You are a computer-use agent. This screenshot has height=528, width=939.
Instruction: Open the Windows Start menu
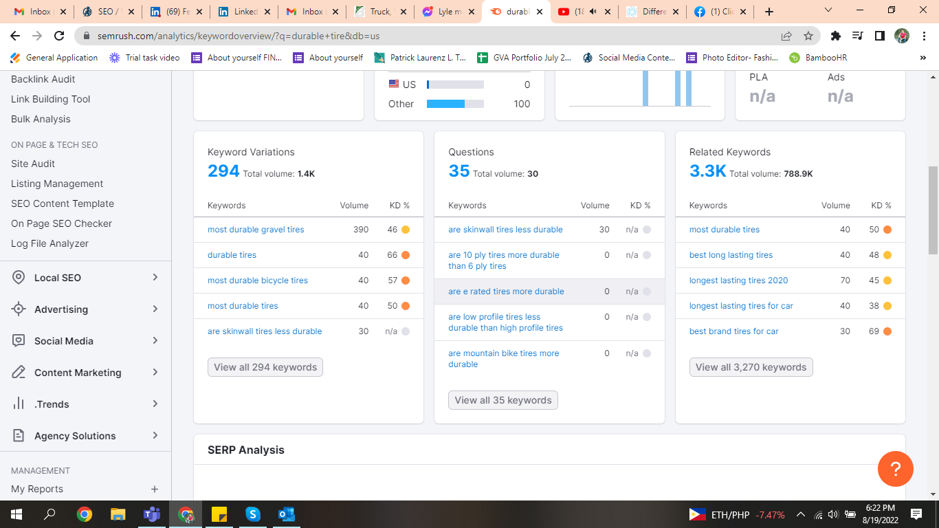[16, 514]
